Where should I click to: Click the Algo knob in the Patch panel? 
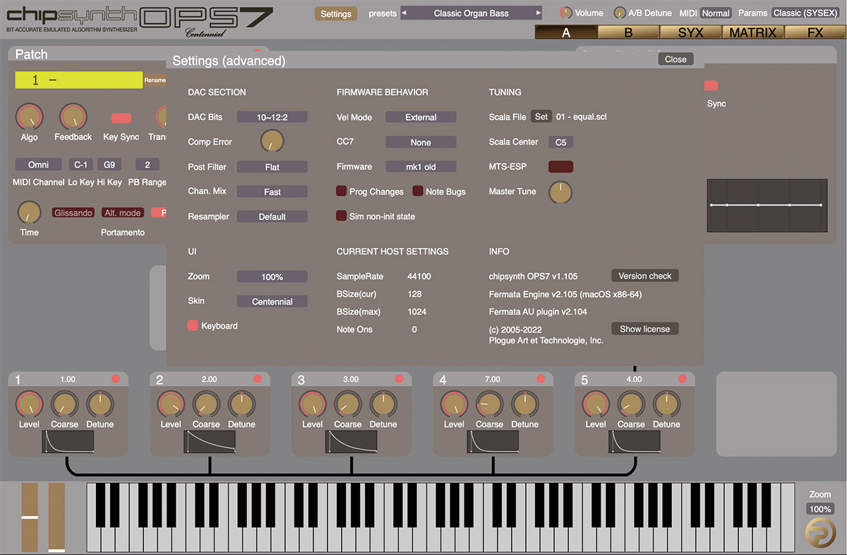tap(29, 116)
